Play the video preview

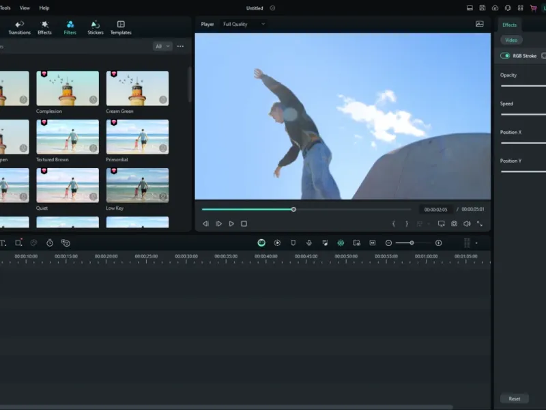pyautogui.click(x=231, y=224)
